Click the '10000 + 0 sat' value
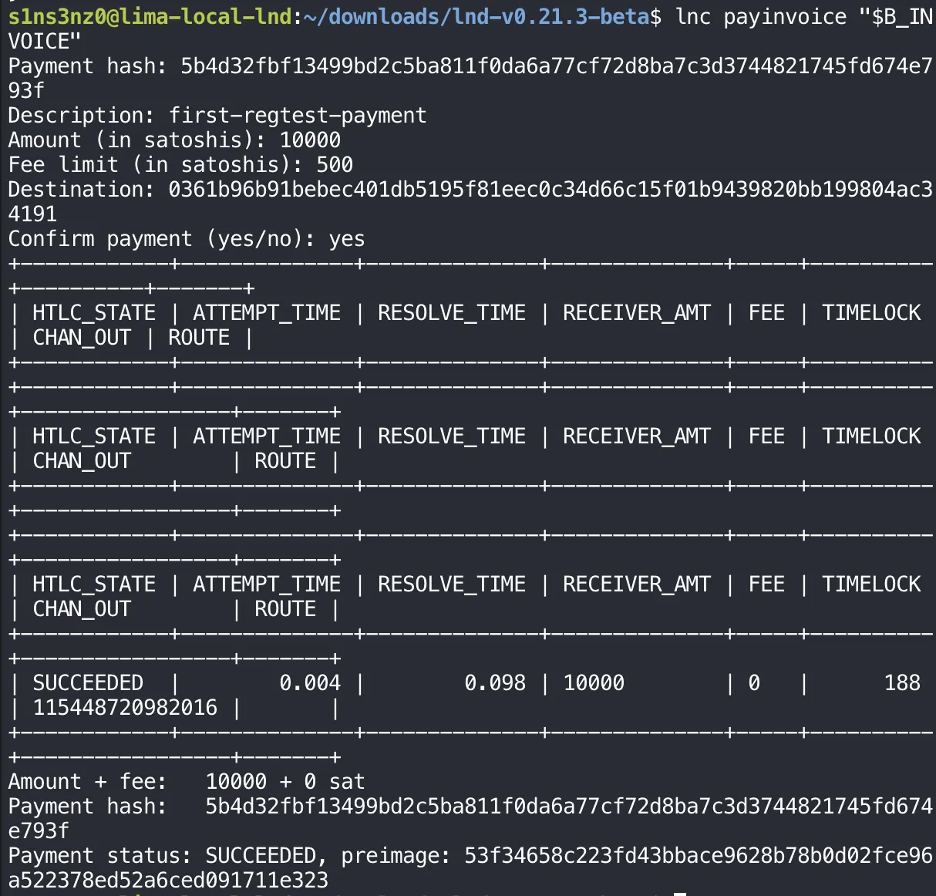 tap(285, 781)
